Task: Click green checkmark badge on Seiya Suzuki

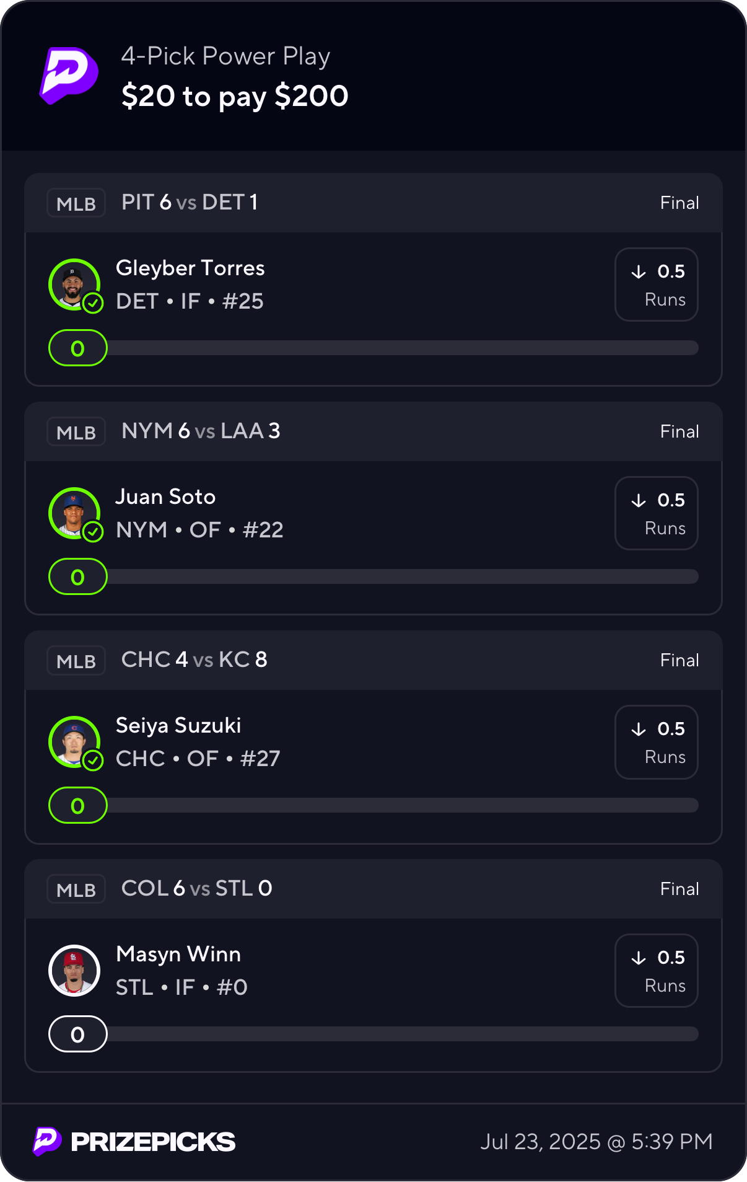Action: 93,761
